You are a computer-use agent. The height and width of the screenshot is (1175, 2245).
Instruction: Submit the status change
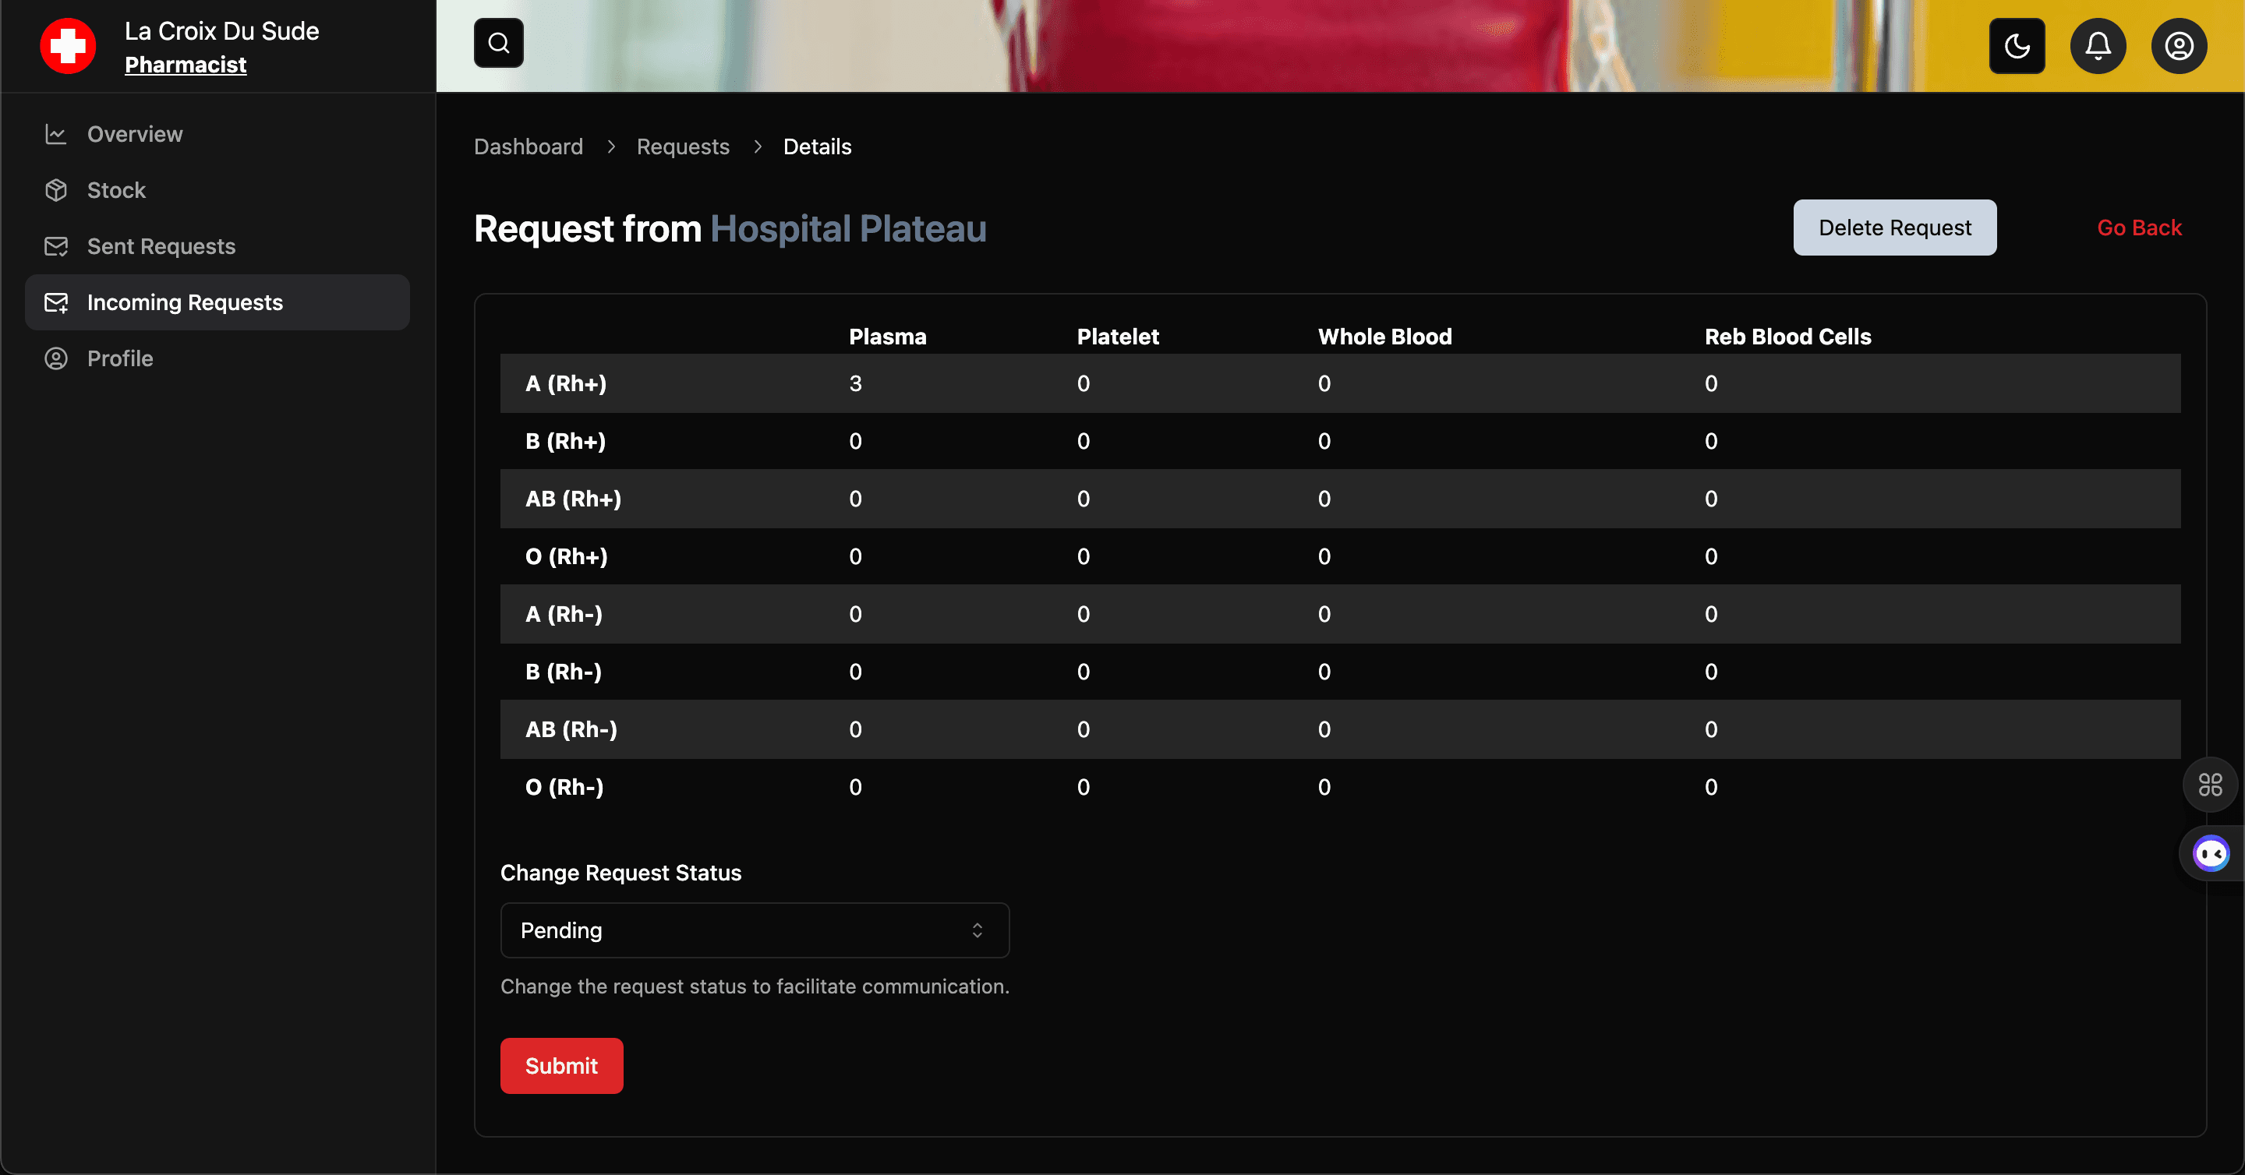pos(561,1065)
